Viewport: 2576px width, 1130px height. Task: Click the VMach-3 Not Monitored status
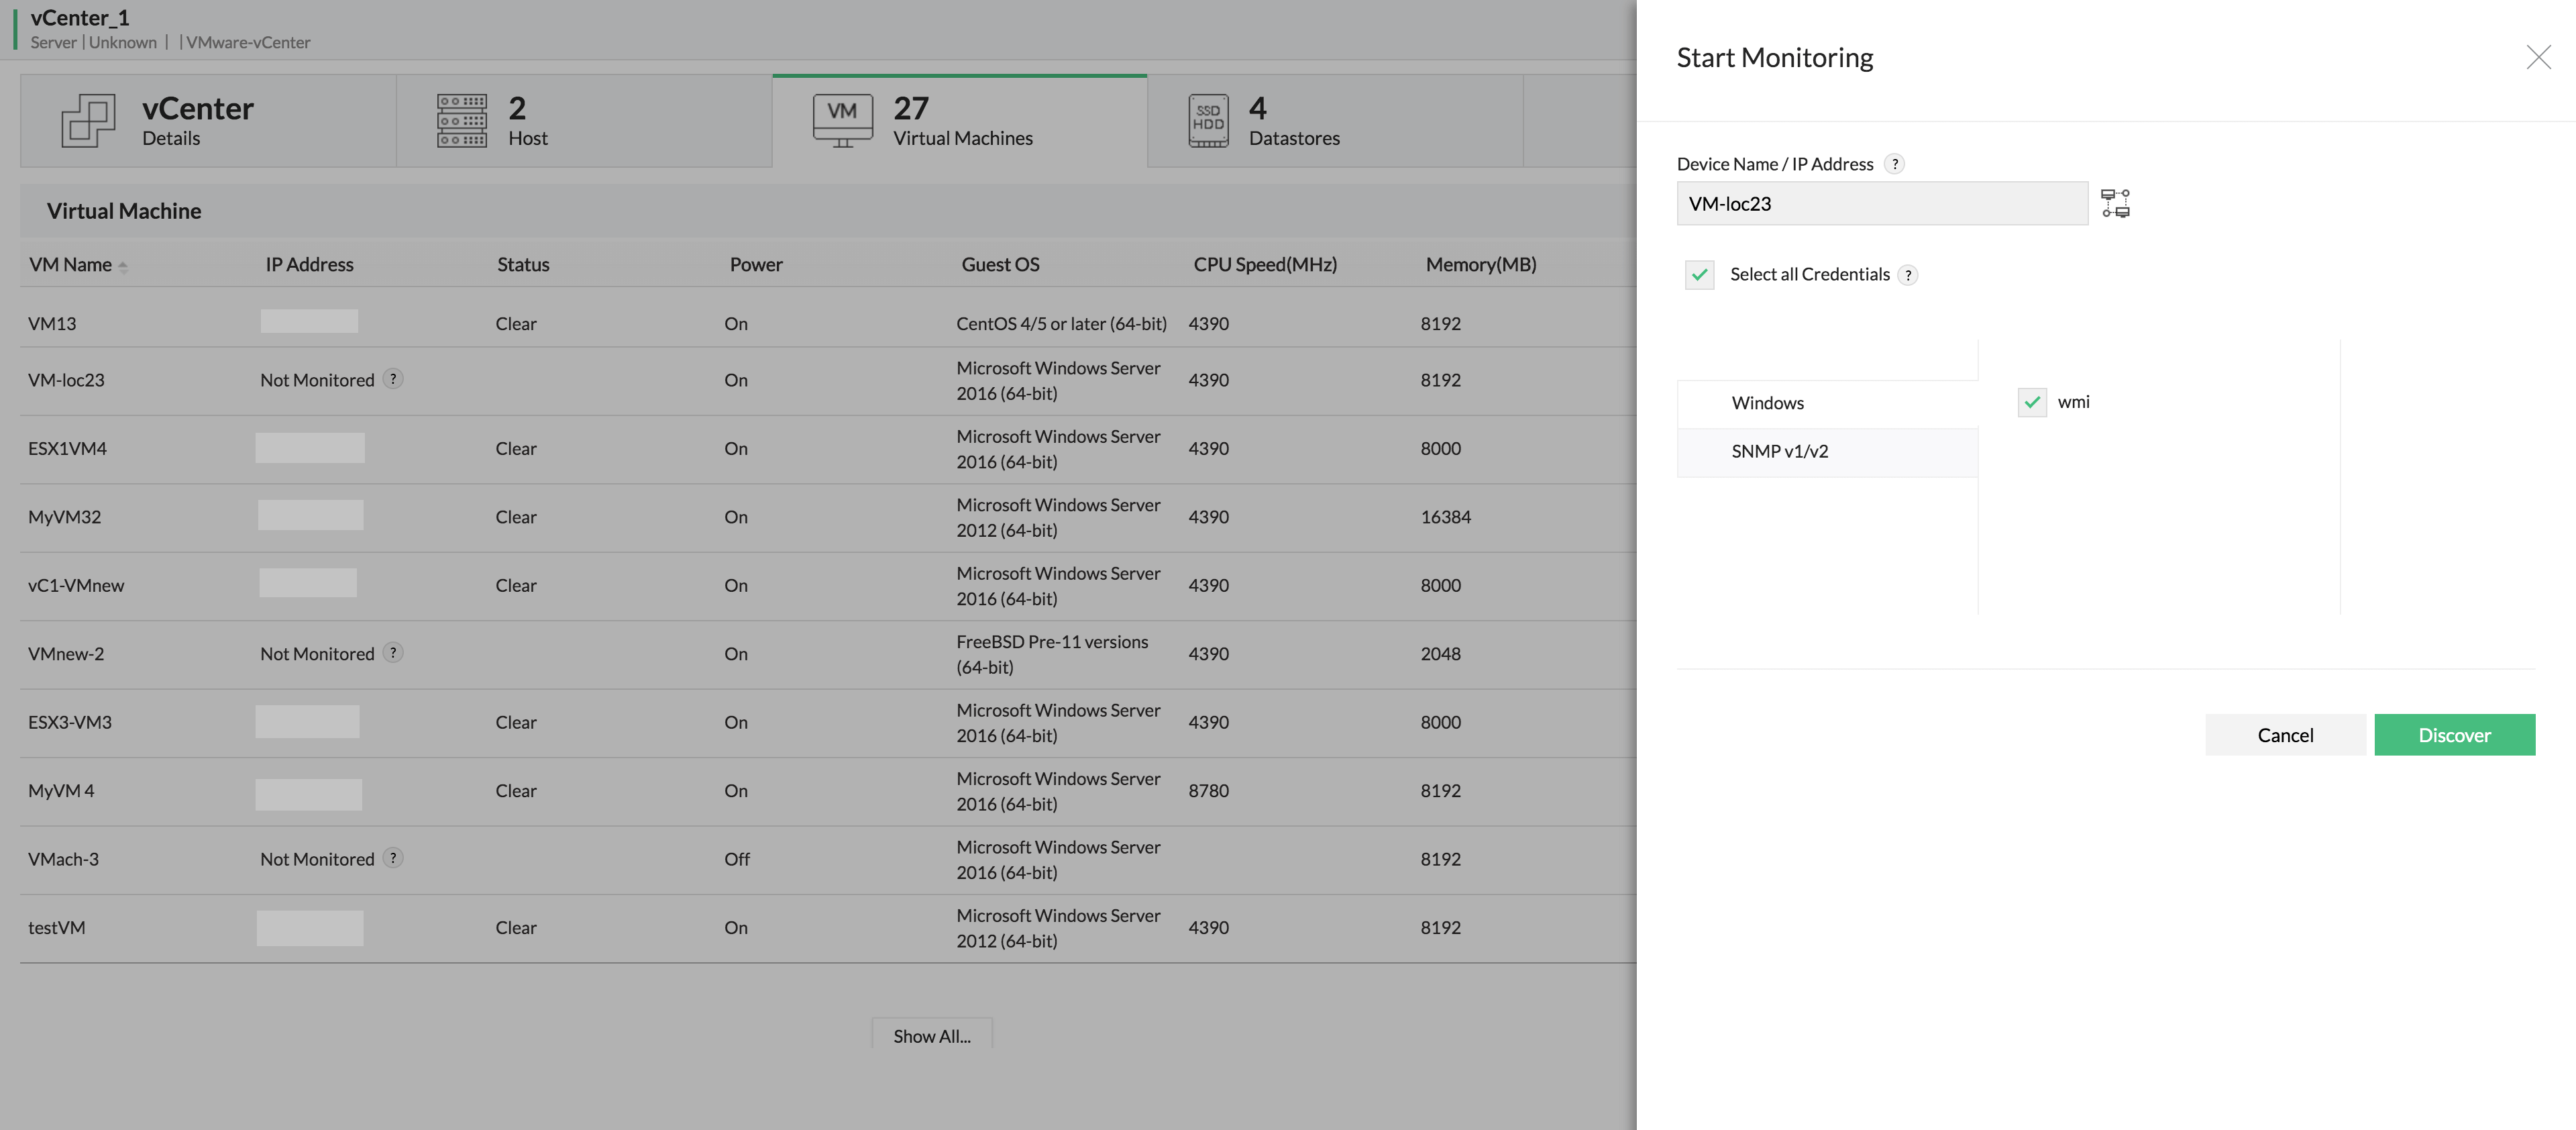315,859
